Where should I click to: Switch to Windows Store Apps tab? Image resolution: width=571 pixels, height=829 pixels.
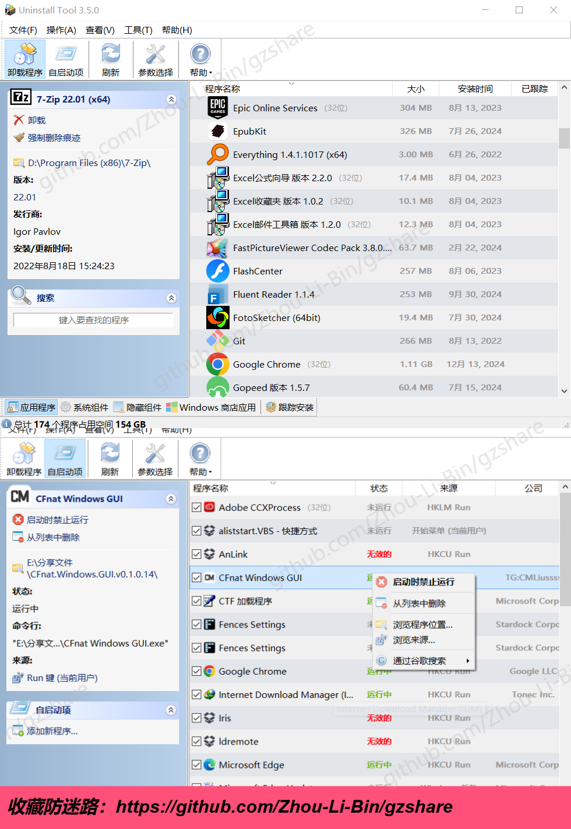(211, 407)
